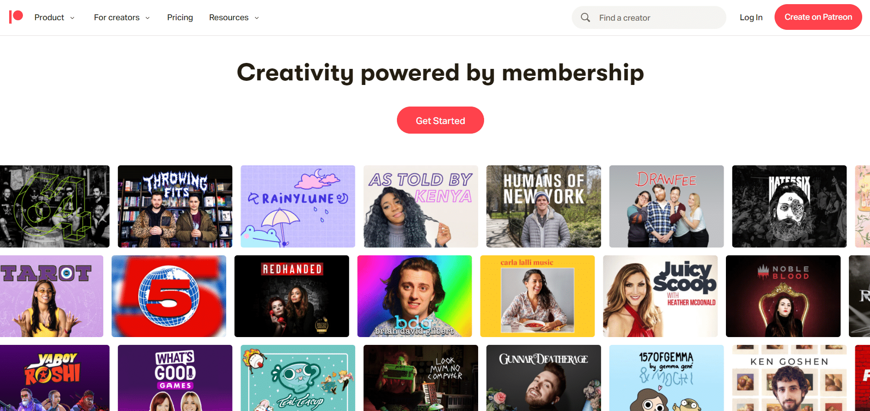The image size is (870, 411).
Task: Click Create on Patreon
Action: pos(818,17)
